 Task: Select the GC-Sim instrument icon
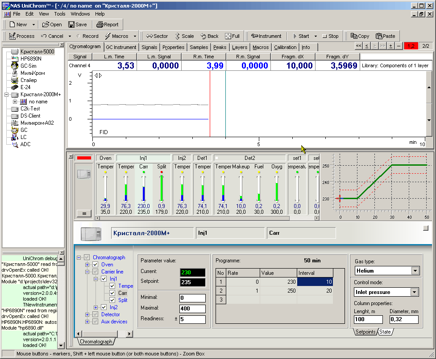coord(15,66)
